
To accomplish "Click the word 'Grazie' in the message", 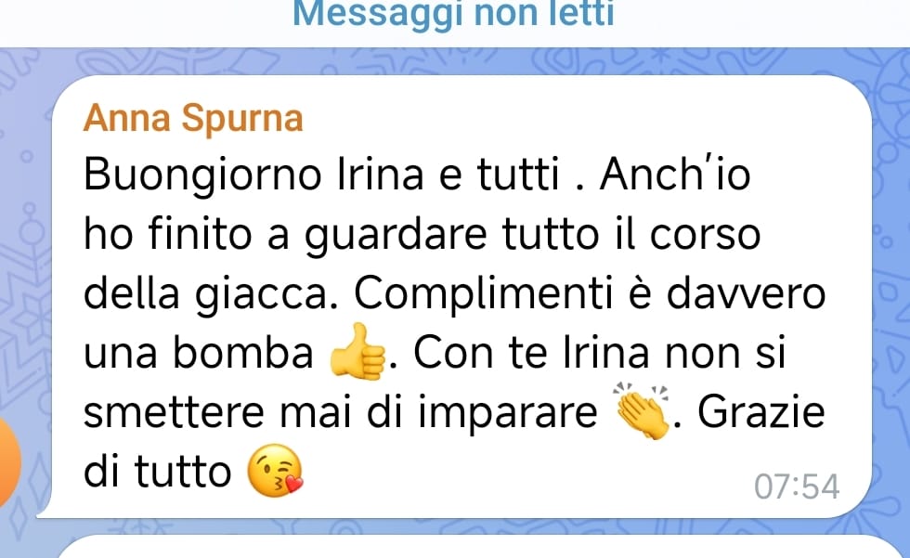I will (760, 411).
